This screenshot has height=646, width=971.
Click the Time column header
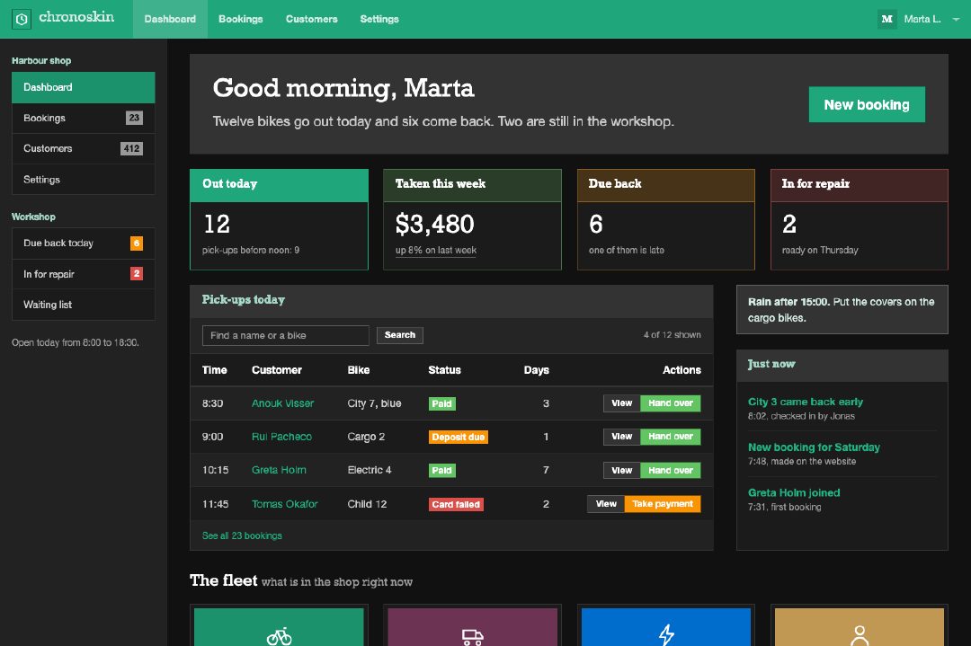[214, 370]
